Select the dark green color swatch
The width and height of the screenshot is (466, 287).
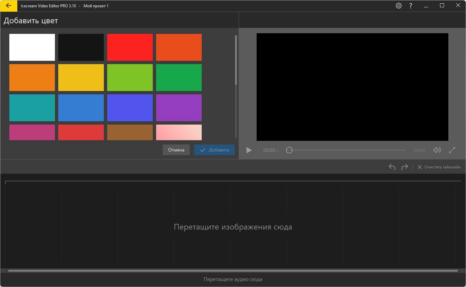179,77
